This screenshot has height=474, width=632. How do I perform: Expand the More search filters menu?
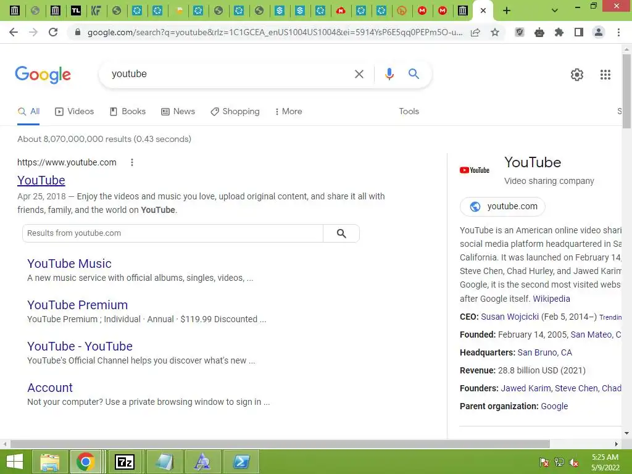(288, 111)
